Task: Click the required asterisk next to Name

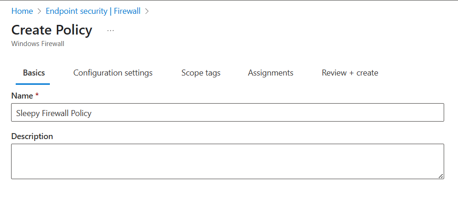Action: click(x=37, y=96)
